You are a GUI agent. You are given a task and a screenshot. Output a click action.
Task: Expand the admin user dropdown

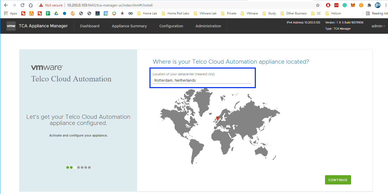(x=378, y=26)
